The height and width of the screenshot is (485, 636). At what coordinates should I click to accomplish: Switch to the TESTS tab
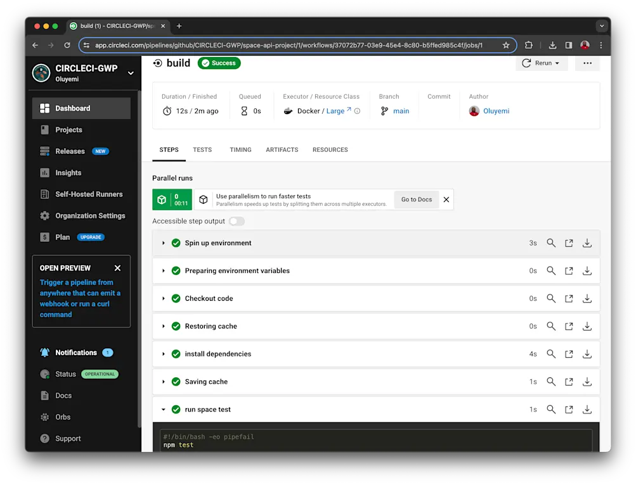[202, 150]
